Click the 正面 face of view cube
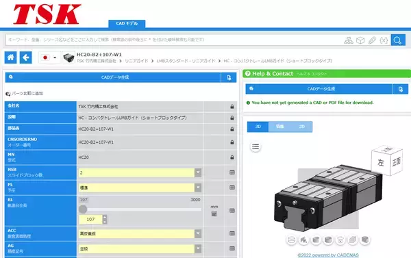Image resolution: width=411 pixels, height=258 pixels. tap(397, 162)
